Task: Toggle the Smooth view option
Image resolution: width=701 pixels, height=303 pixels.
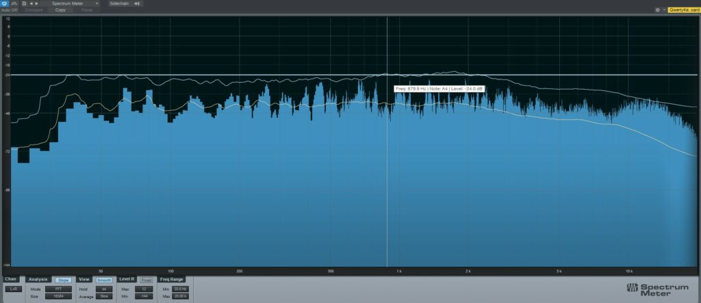Action: [x=104, y=280]
